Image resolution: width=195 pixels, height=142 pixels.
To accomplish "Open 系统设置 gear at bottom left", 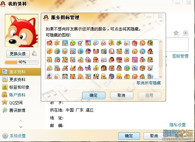I will [x=14, y=136].
